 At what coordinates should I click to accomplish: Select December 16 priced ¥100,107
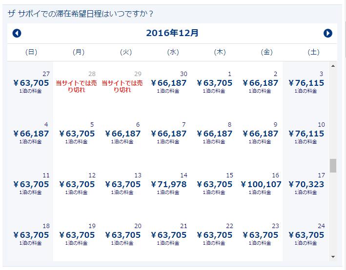pos(261,184)
